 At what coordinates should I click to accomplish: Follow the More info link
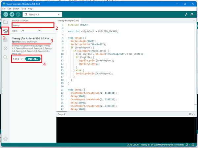(x=17, y=53)
